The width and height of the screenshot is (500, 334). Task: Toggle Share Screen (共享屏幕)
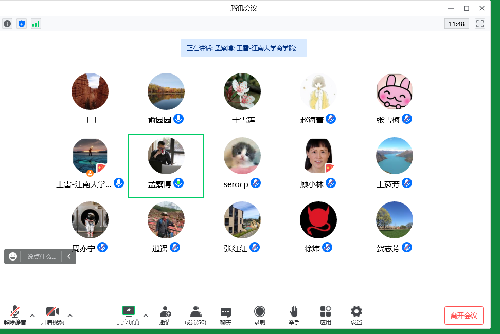128,315
